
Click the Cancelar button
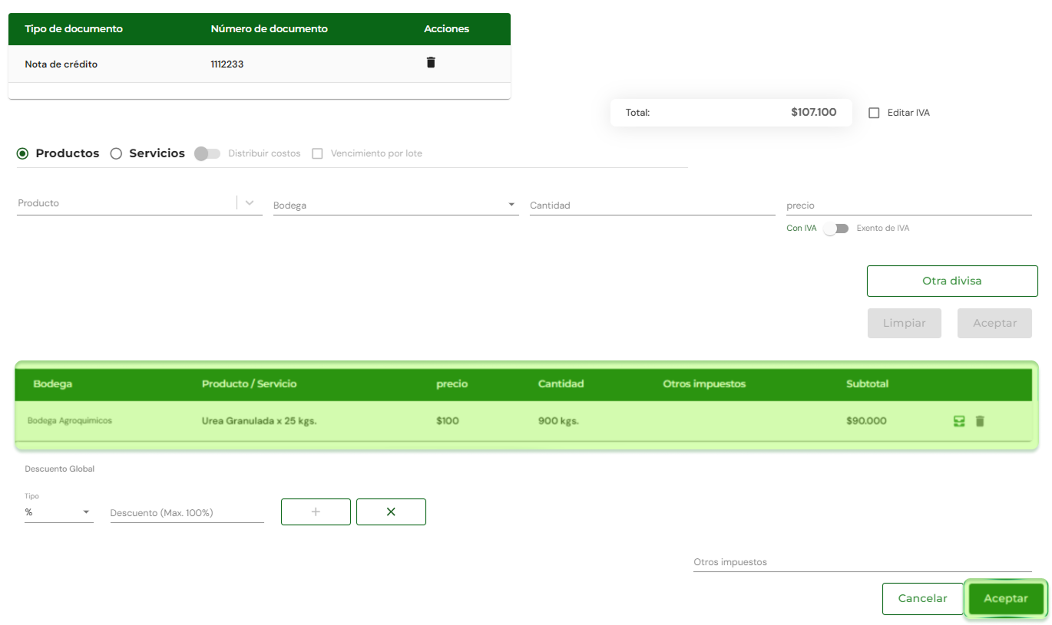(x=923, y=598)
